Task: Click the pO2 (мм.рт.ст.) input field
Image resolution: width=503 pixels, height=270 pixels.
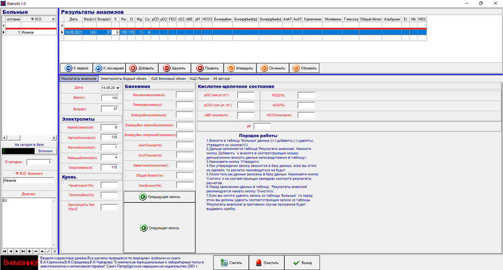Action: coord(246,95)
